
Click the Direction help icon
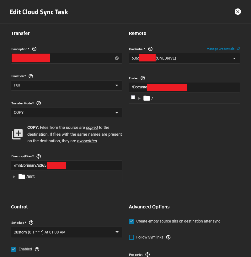click(30, 76)
